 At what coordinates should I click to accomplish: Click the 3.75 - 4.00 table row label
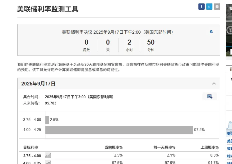[x=32, y=156]
